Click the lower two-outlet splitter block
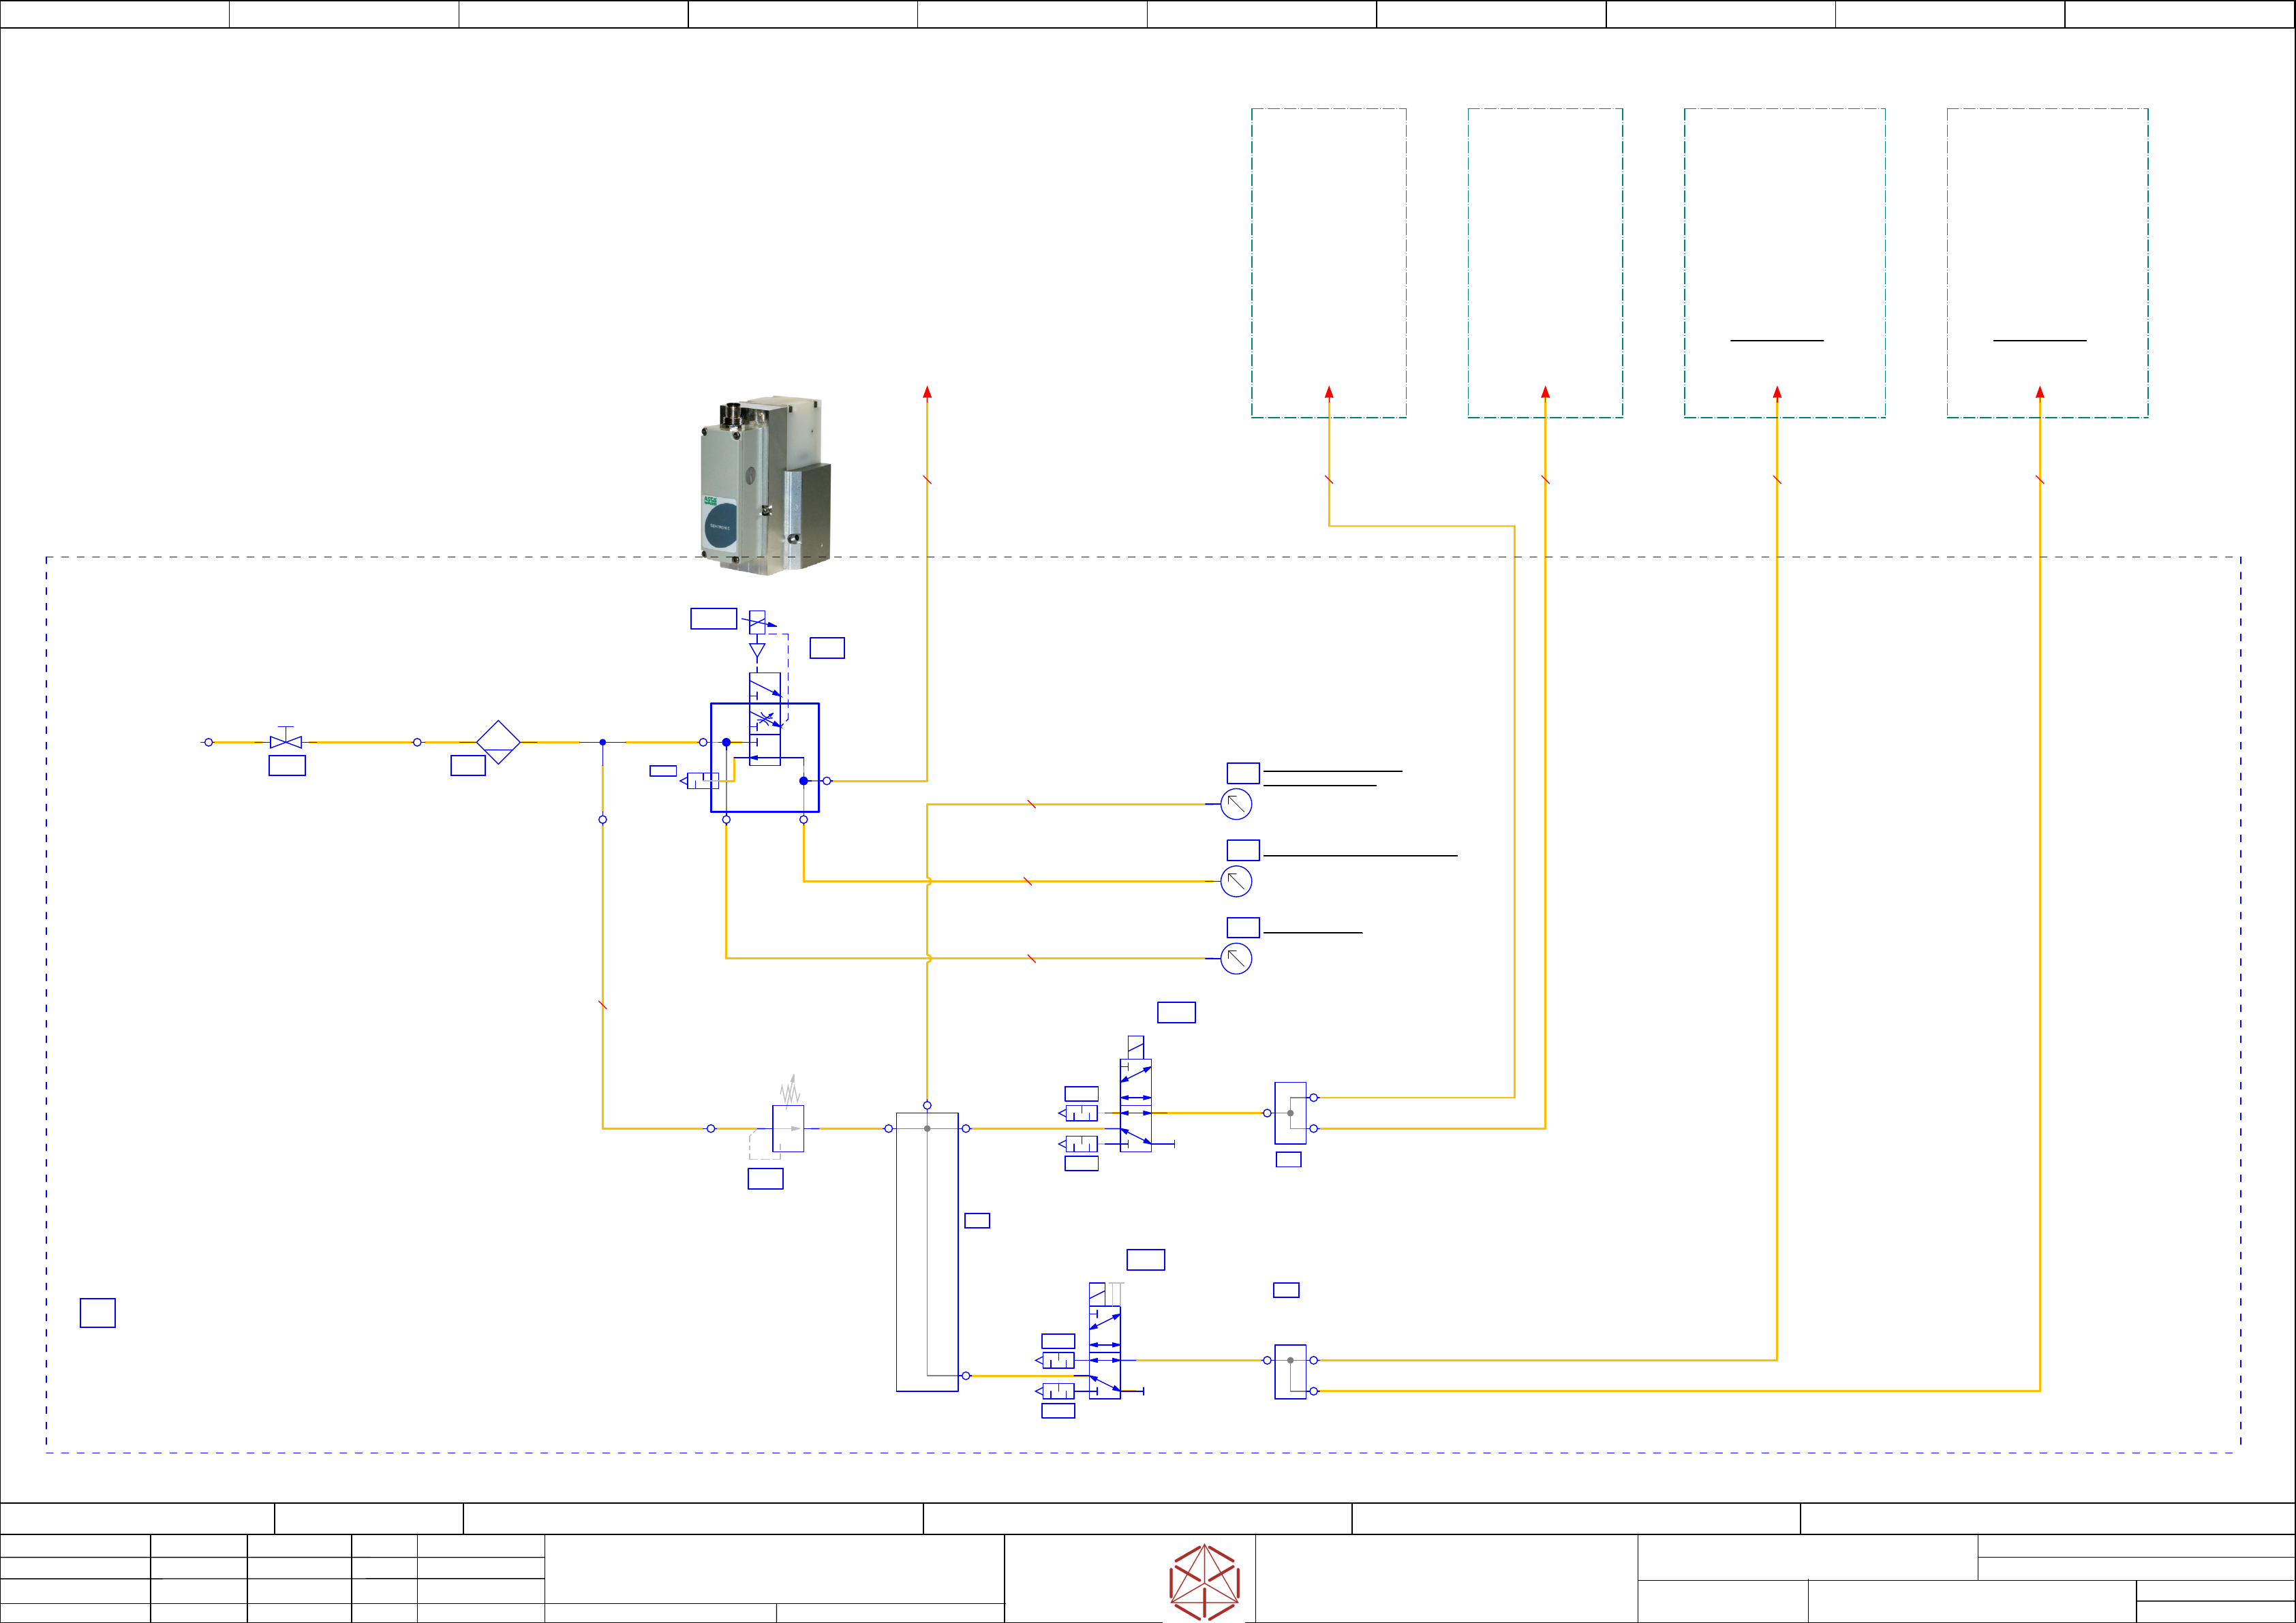Screen dimensions: 2296x1623 pos(1290,1371)
